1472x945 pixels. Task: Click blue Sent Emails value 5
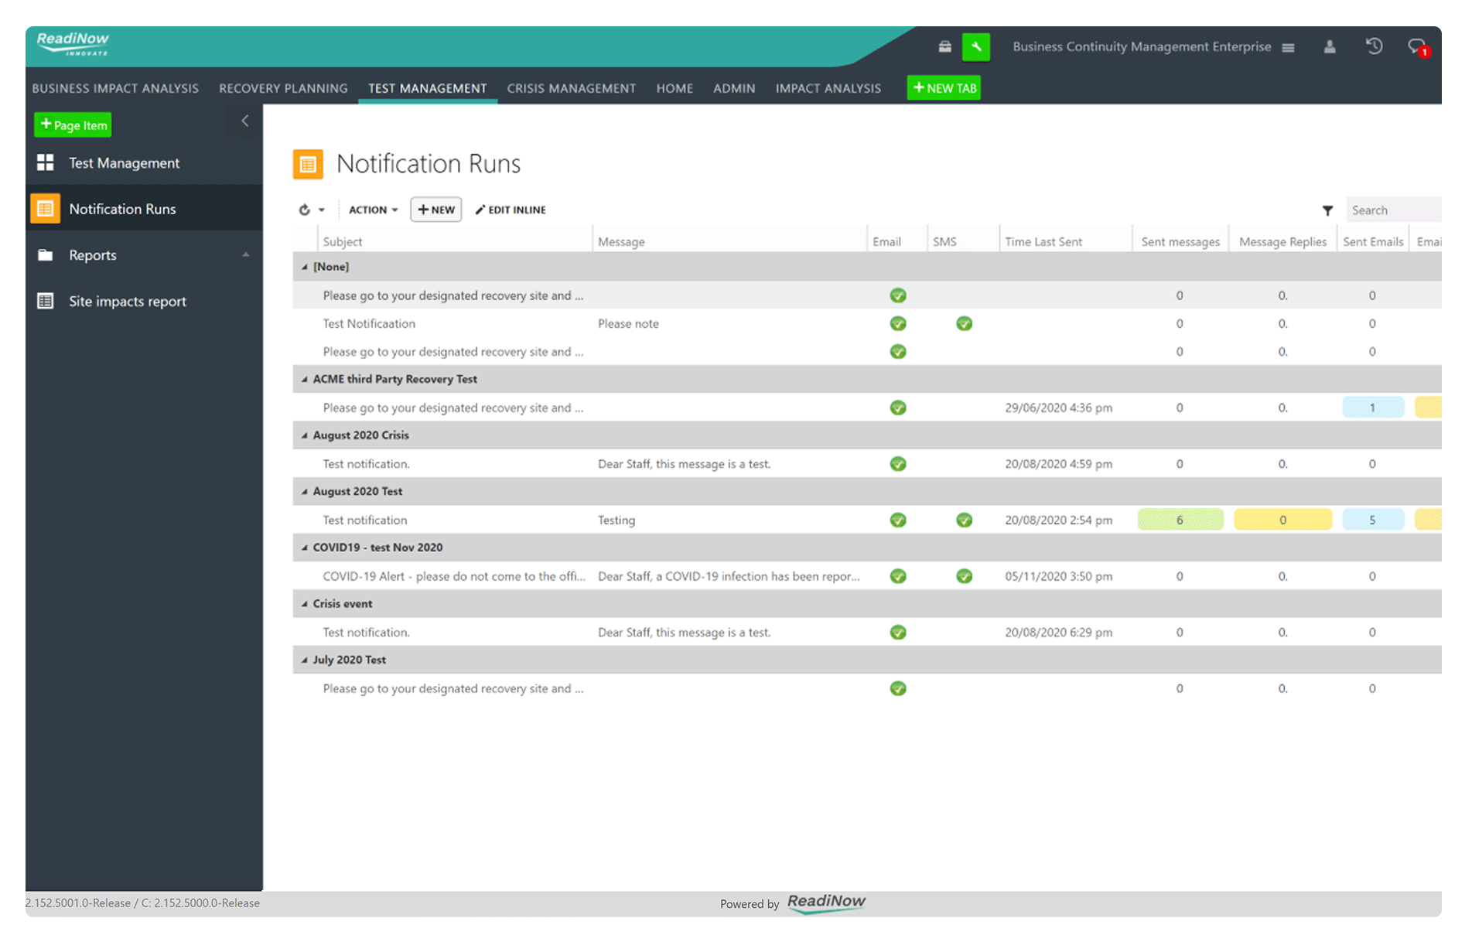1373,520
